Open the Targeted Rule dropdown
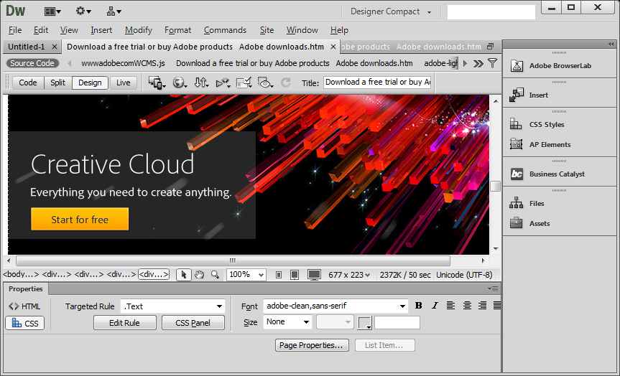Screen dimensions: 620x376 coord(173,306)
